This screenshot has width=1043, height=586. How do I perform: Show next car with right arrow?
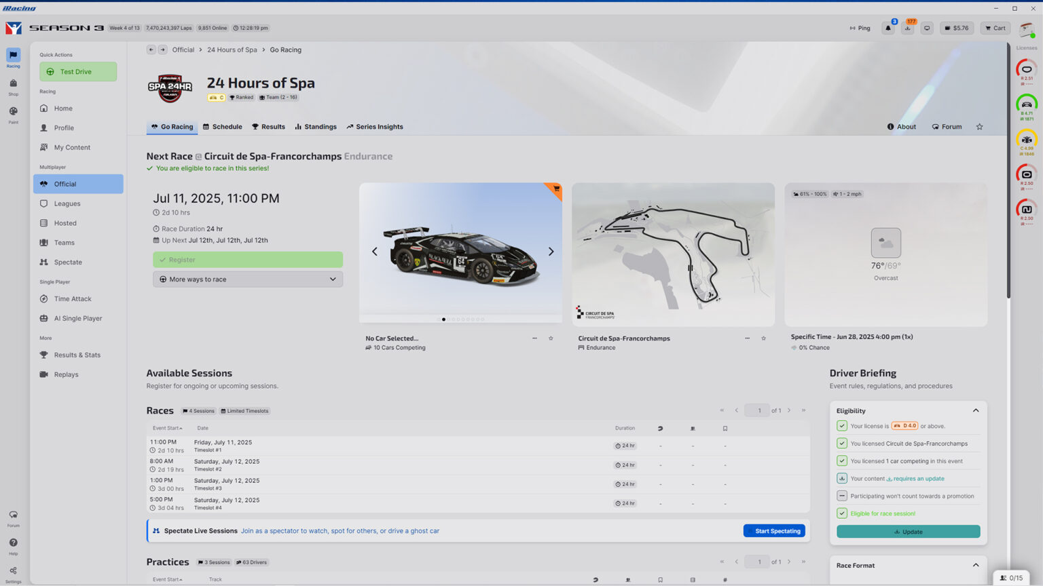551,252
